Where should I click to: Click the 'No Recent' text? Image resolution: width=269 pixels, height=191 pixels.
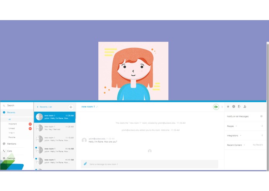258,145
